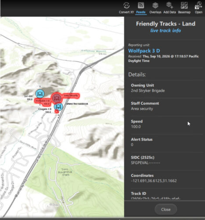
Task: Click the Wolfpack 3 D red map label
Action: (43, 101)
